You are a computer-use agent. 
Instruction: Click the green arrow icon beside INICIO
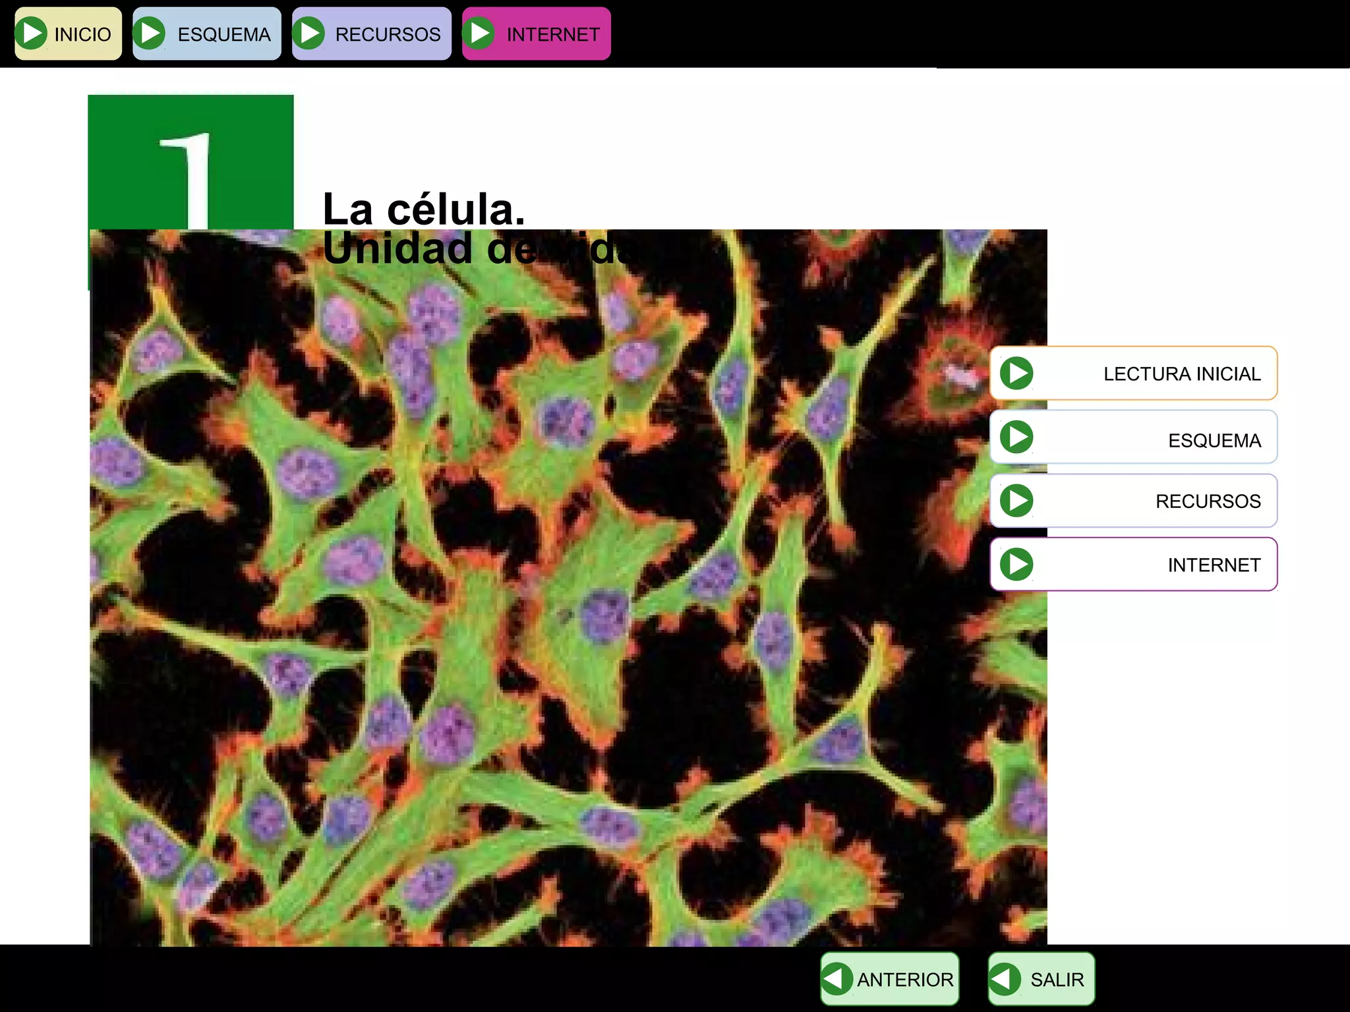click(x=31, y=34)
